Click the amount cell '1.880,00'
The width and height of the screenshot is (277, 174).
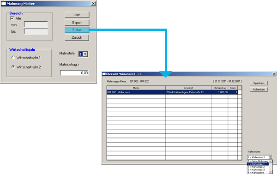point(220,92)
